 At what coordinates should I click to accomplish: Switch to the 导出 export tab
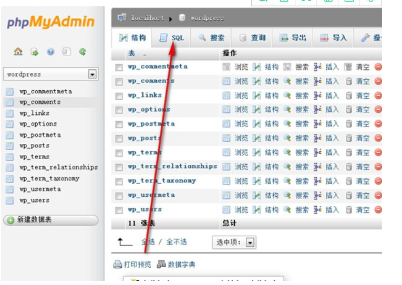[293, 38]
